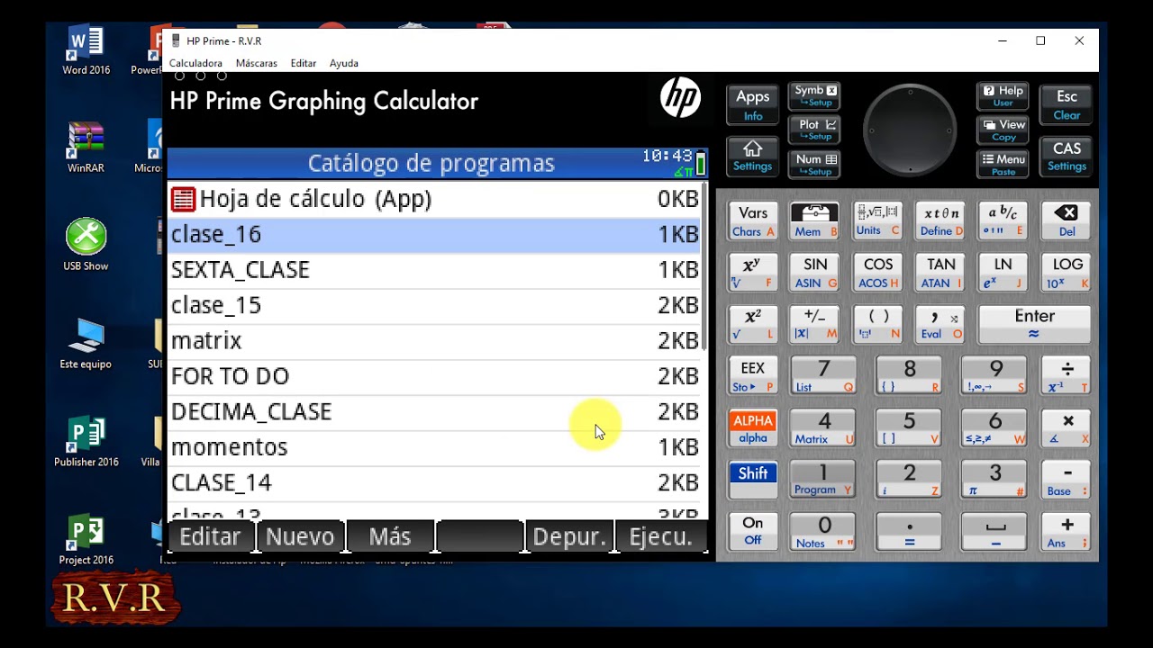Click the LOG key
Image resolution: width=1153 pixels, height=648 pixels.
click(x=1067, y=274)
